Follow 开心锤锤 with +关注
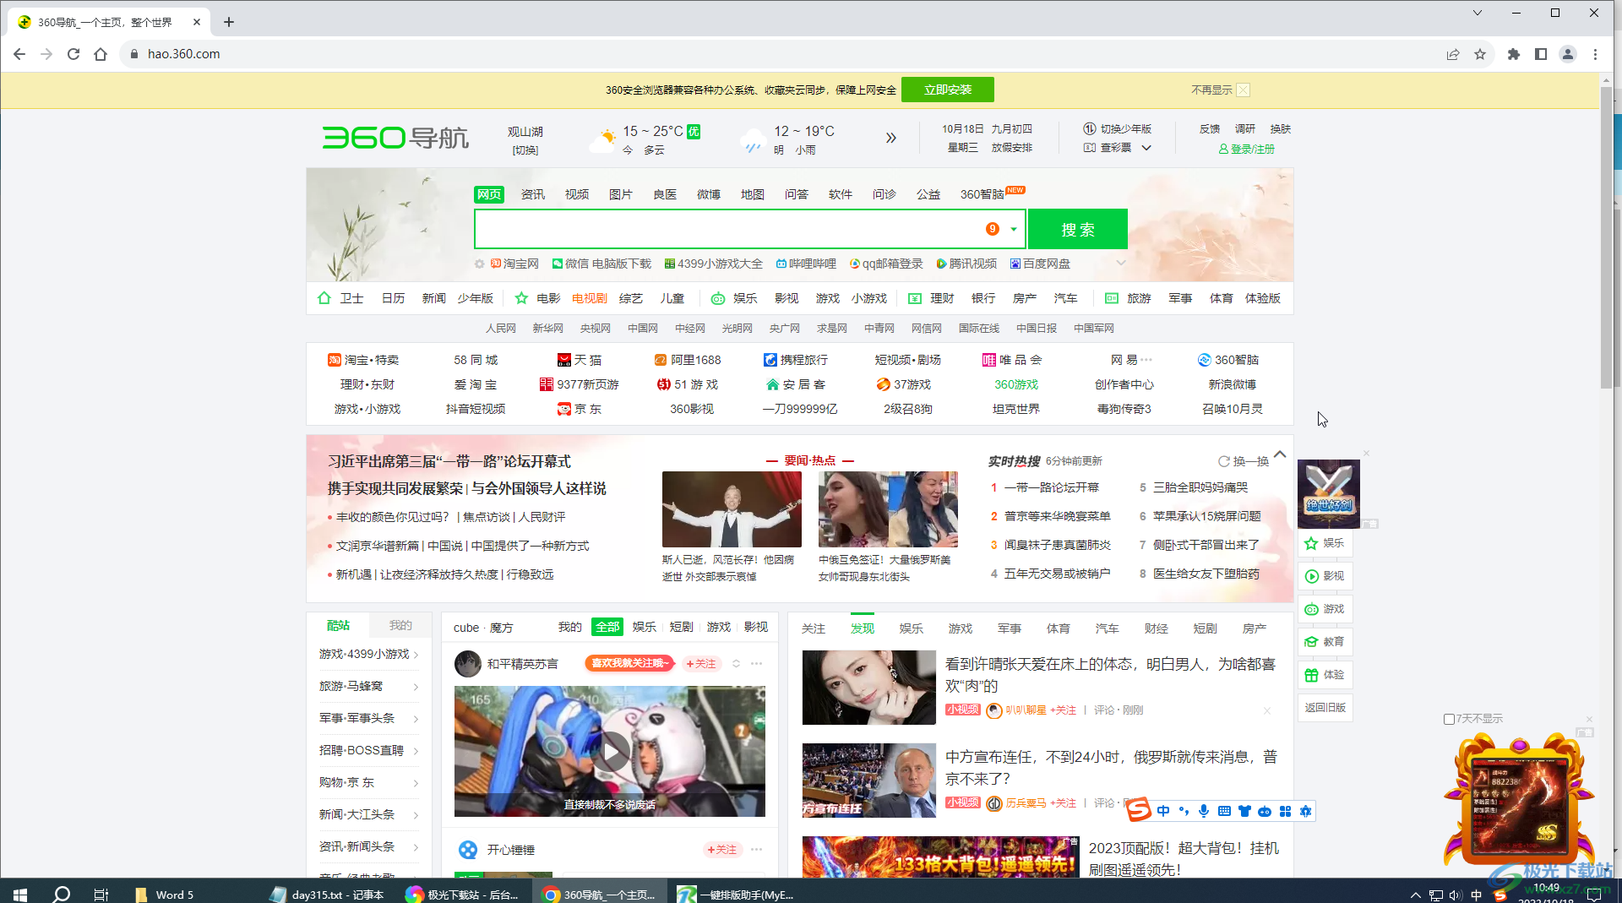 pos(722,850)
